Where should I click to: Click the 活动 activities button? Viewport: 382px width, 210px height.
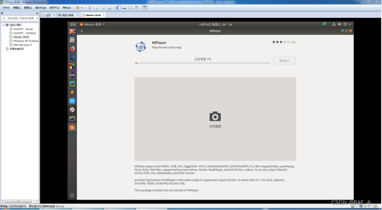pyautogui.click(x=73, y=24)
